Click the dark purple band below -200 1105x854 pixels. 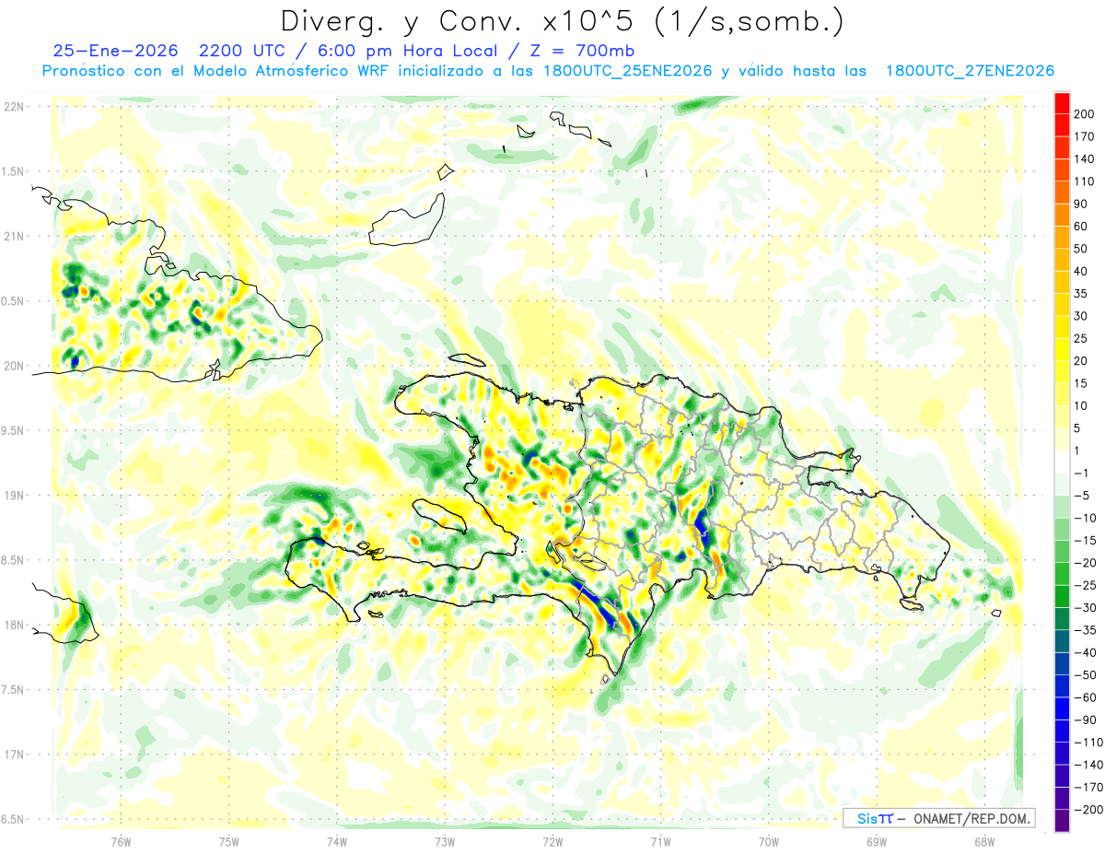[x=1062, y=820]
